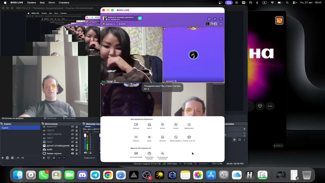325x183 pixels.
Task: Show the СБОР source in OBS
Action: 72,142
